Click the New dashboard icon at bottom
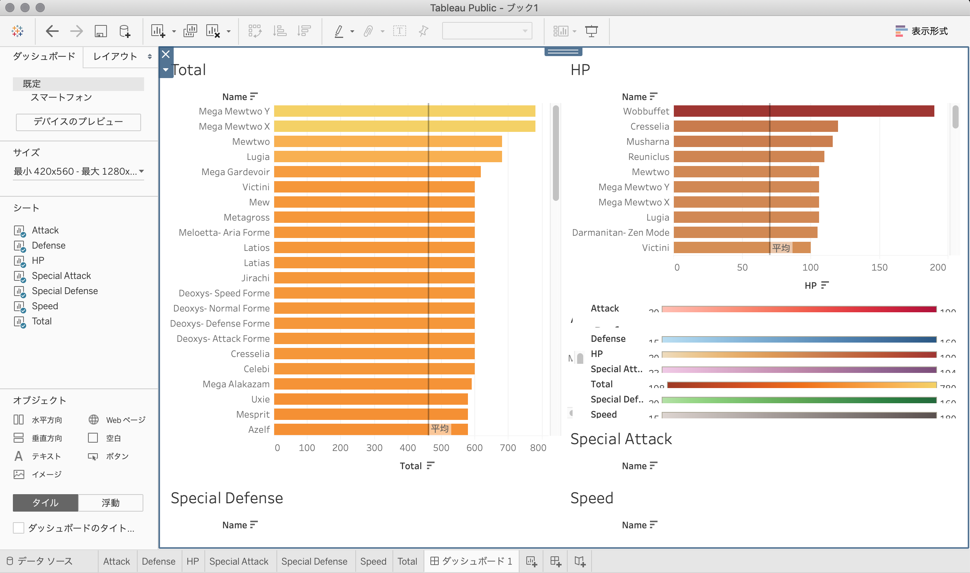 coord(555,561)
